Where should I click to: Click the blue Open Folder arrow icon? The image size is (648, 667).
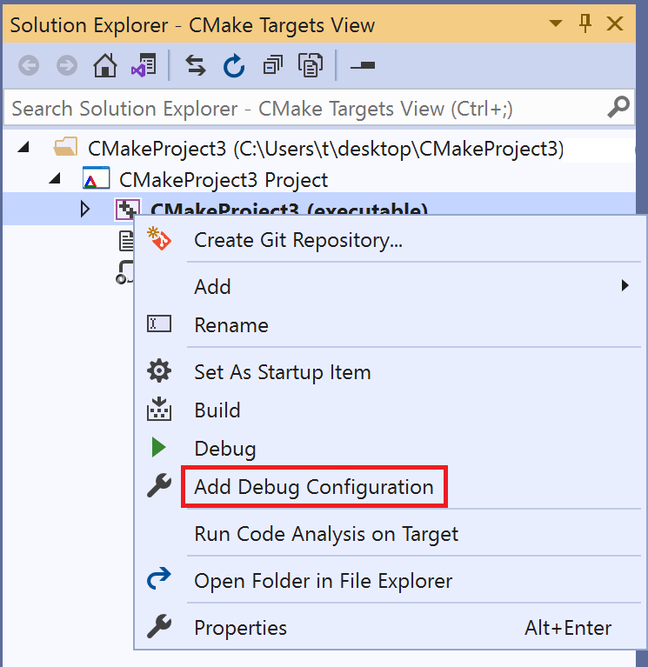159,579
